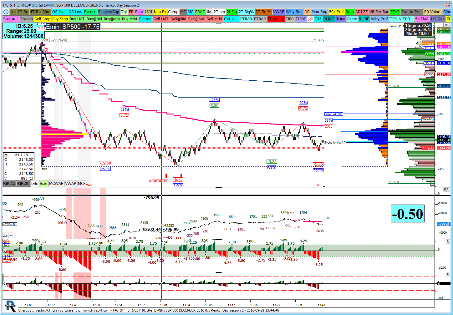Click the 5d EMA button
This screenshot has width=453, height=315.
[x=422, y=19]
